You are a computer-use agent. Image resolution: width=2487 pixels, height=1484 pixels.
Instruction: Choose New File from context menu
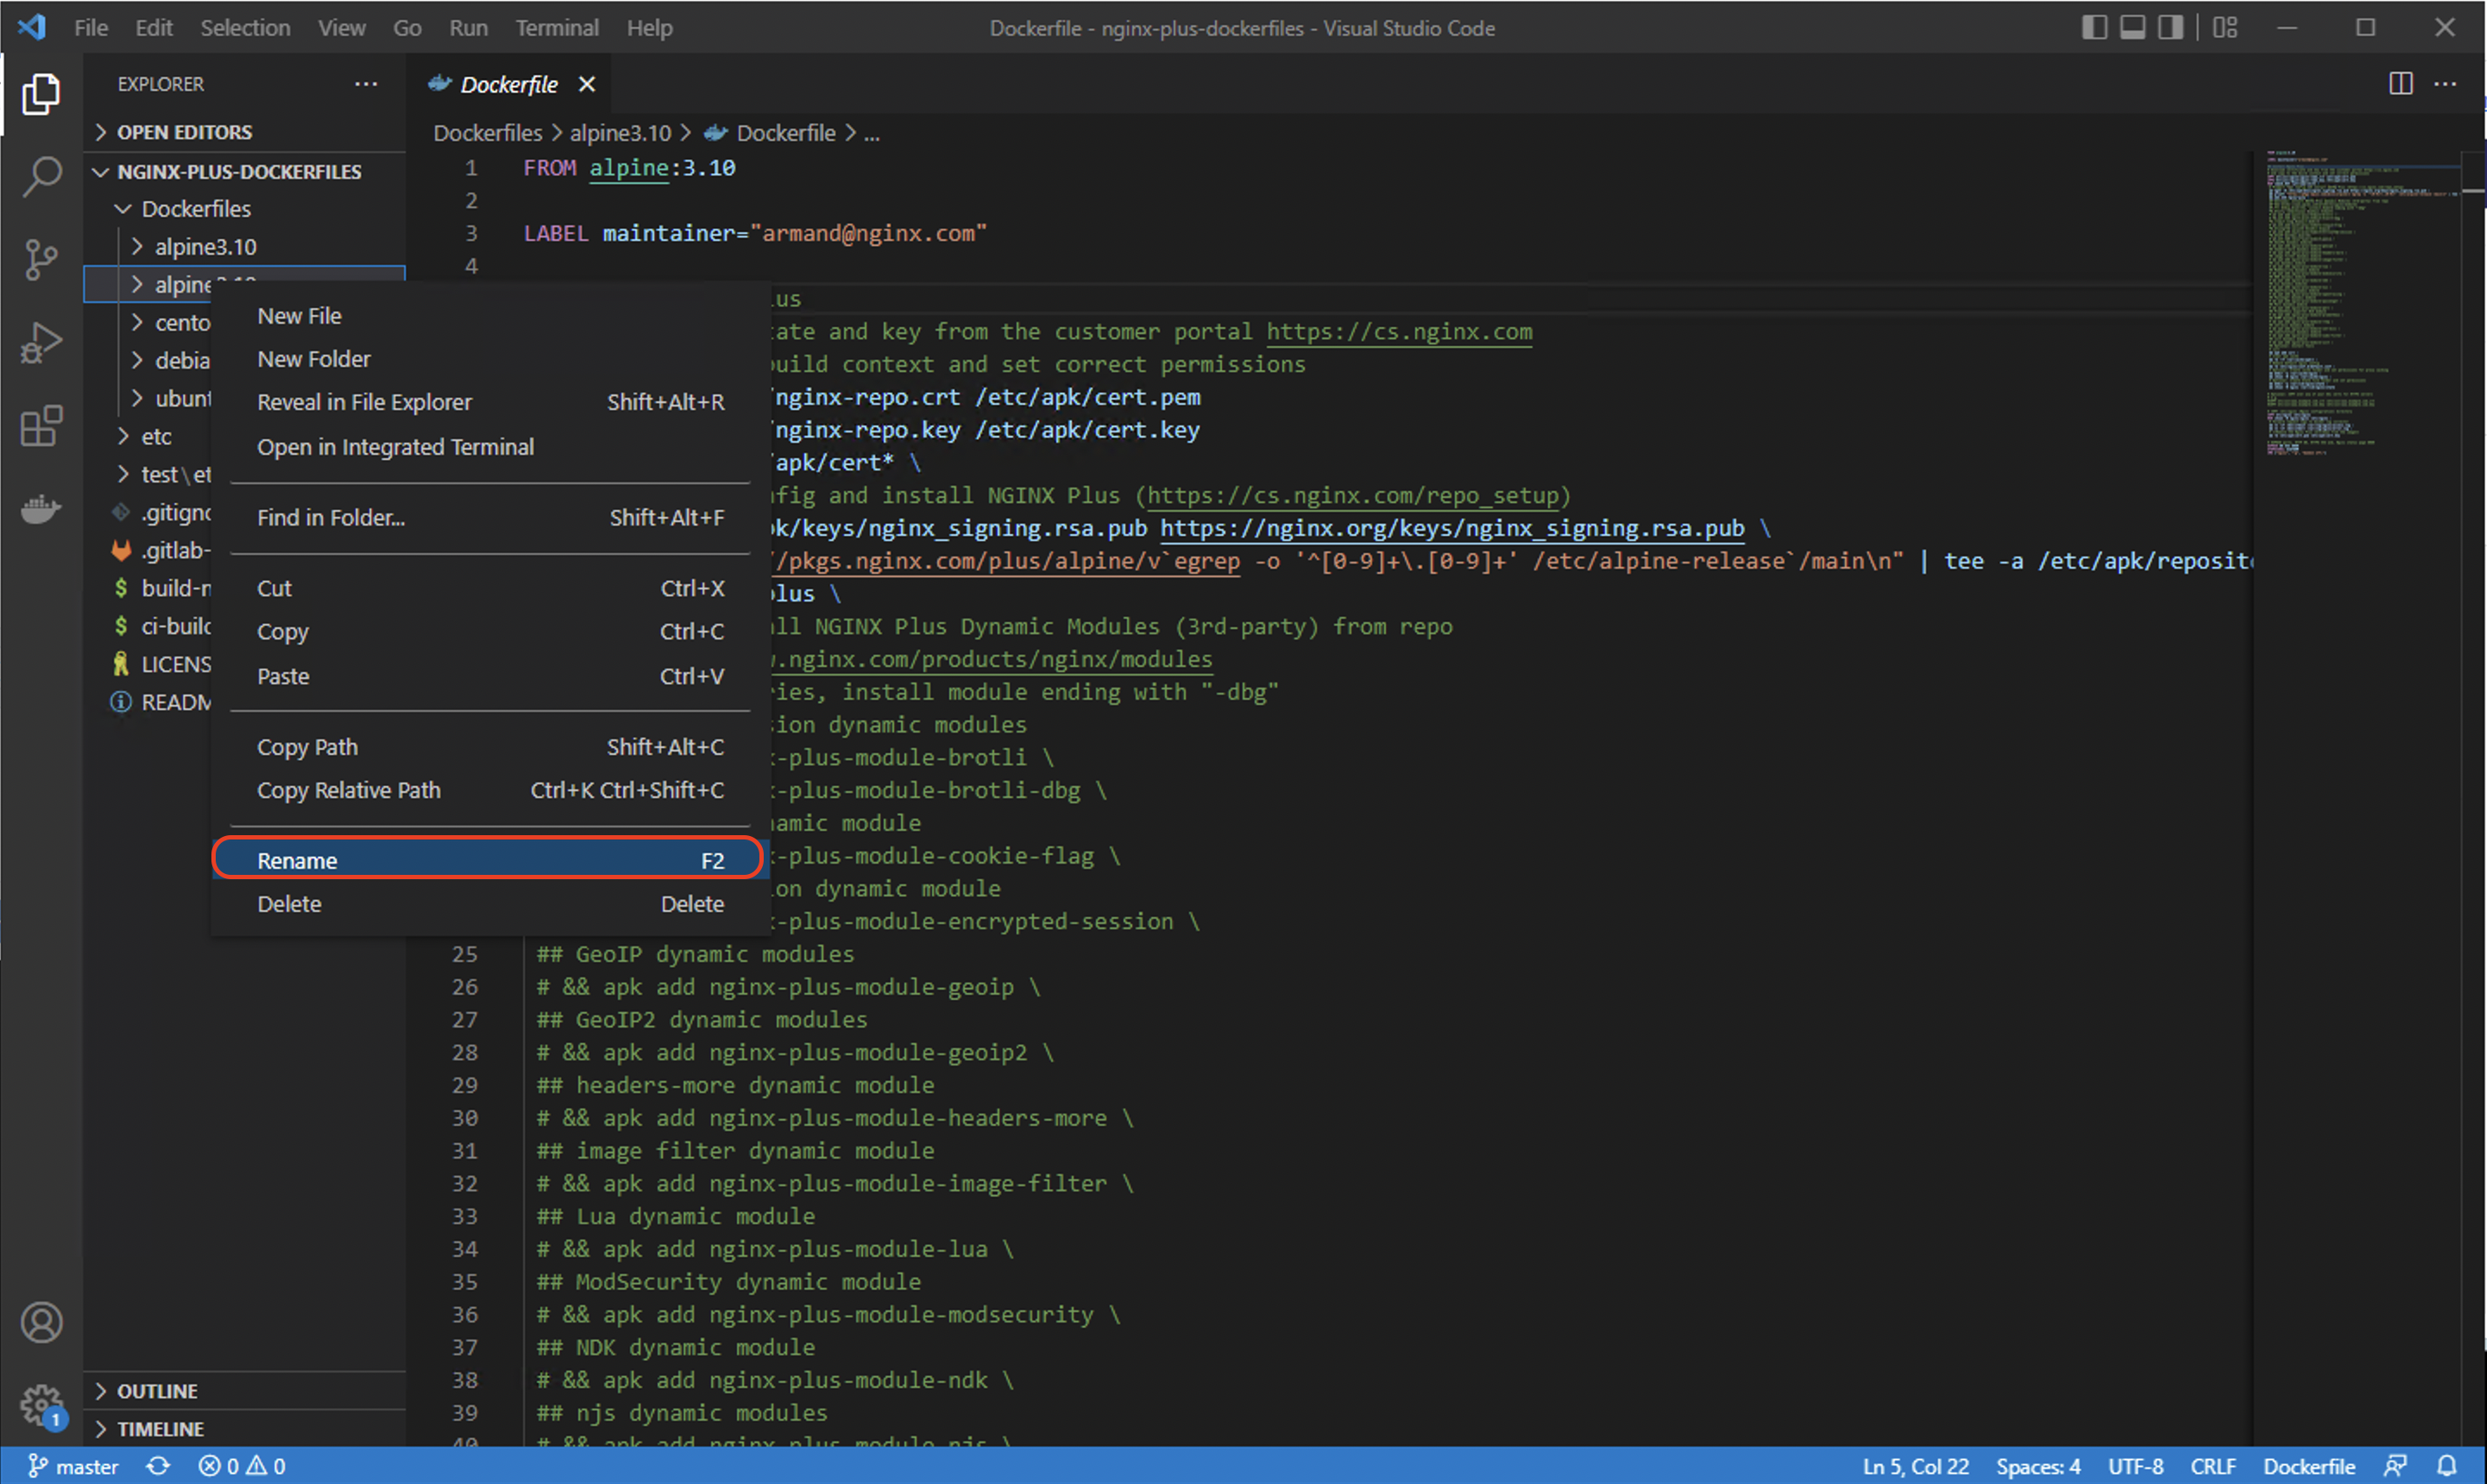coord(490,316)
